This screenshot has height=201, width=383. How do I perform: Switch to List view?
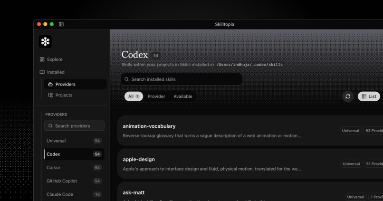(x=369, y=96)
